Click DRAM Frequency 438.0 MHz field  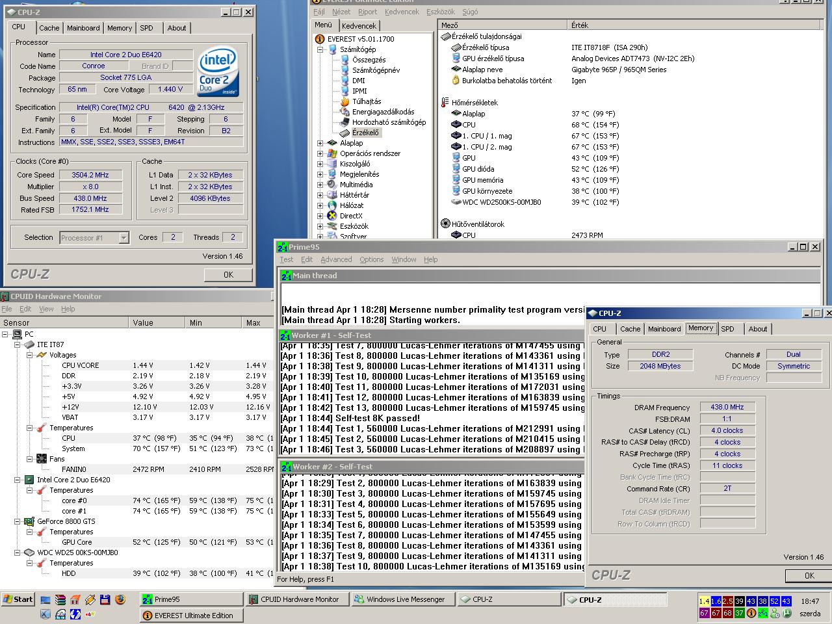727,408
